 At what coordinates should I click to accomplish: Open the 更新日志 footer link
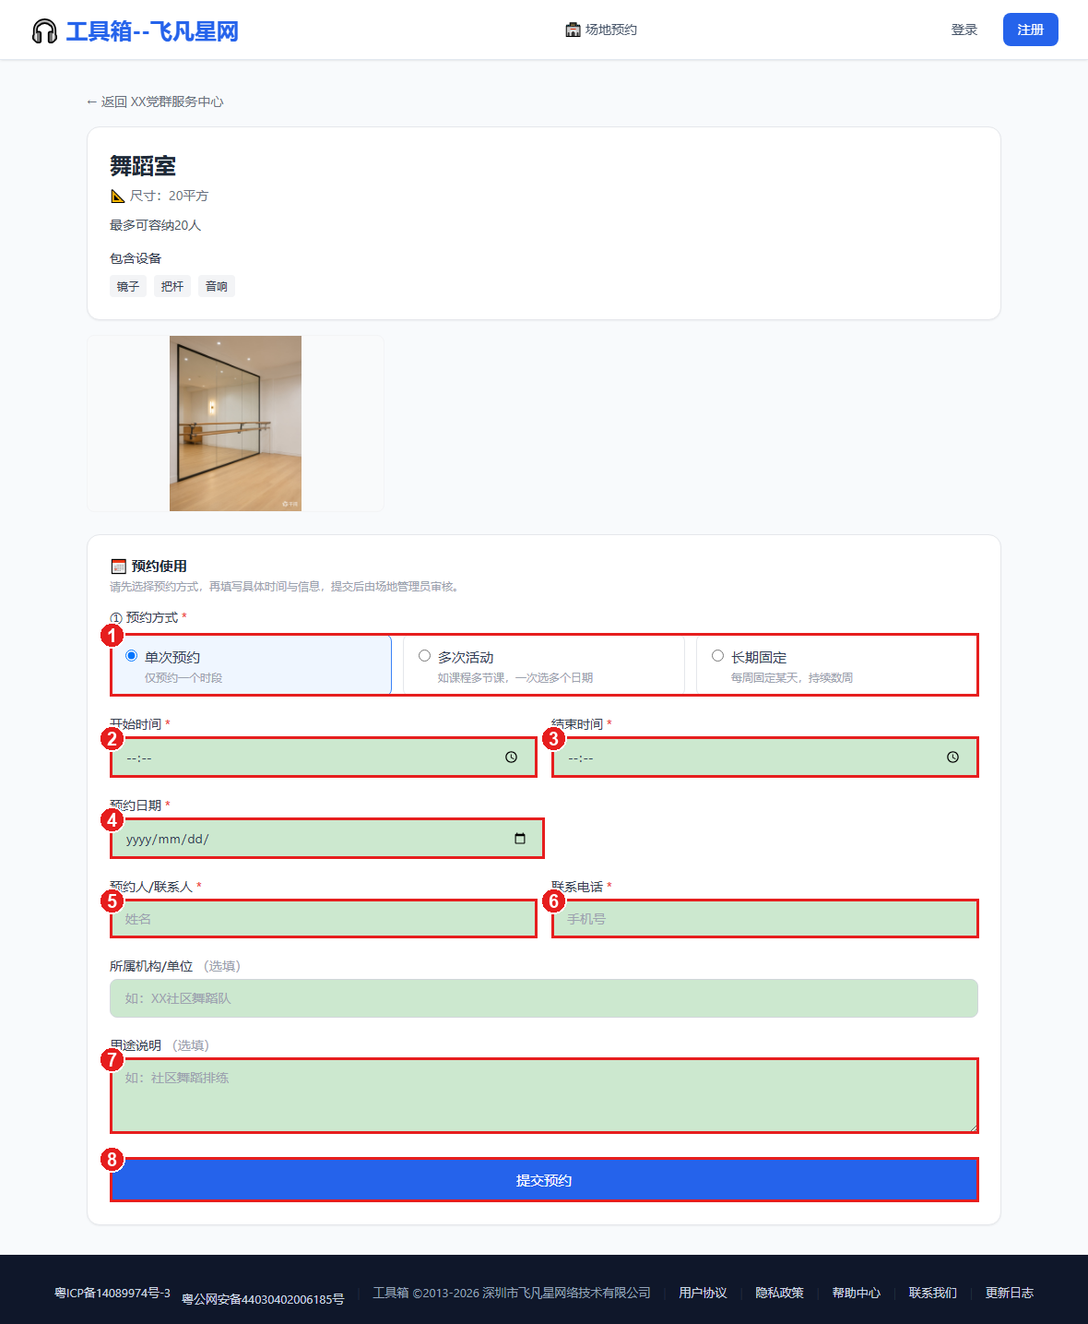[x=1010, y=1293]
